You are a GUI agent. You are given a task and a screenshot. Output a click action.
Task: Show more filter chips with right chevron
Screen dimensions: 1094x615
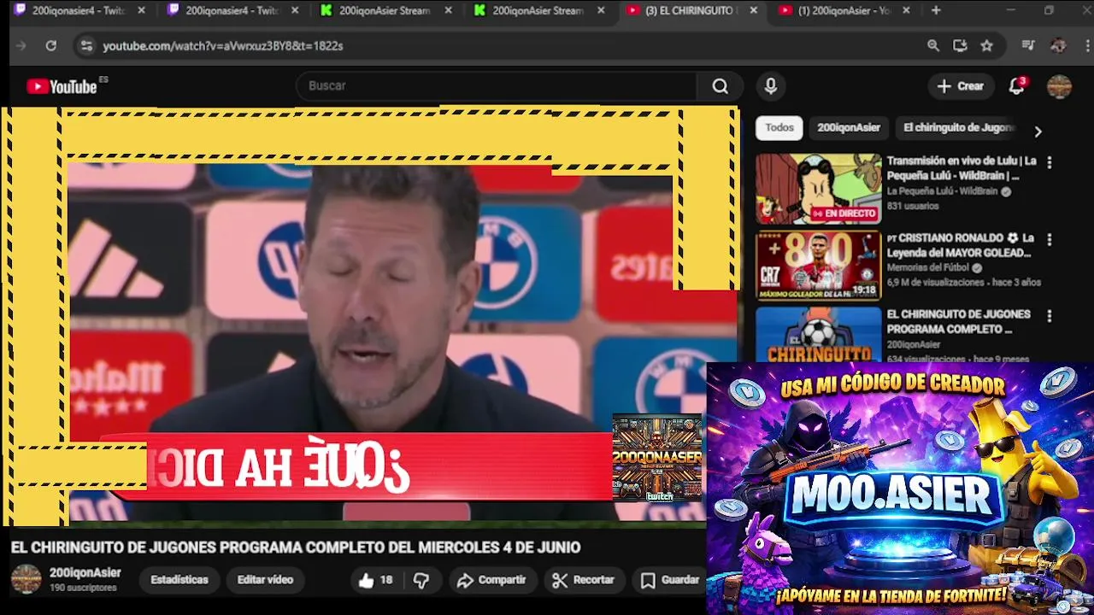(1038, 132)
